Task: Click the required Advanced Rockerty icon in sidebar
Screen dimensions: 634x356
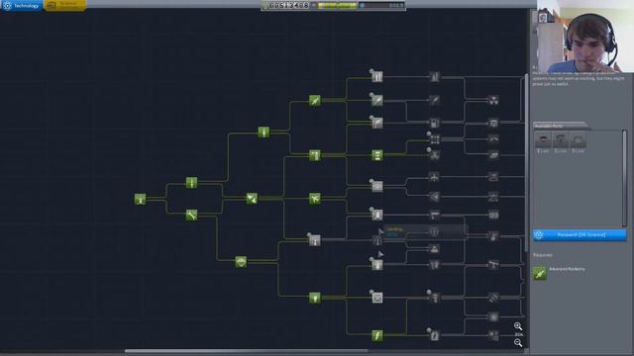Action: point(540,273)
